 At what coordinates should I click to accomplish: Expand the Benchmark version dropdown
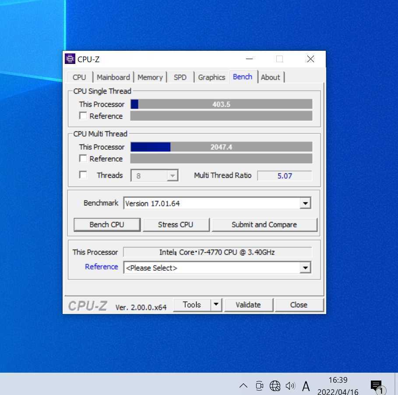tap(305, 203)
